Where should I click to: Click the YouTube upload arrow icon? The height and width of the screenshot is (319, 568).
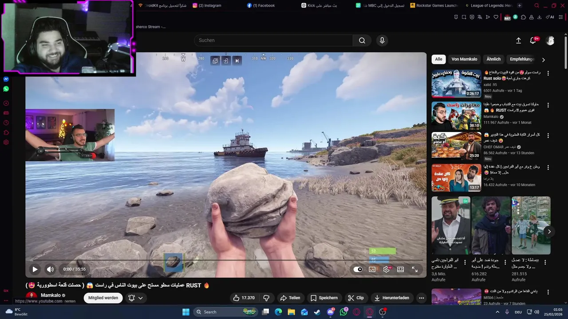(518, 40)
